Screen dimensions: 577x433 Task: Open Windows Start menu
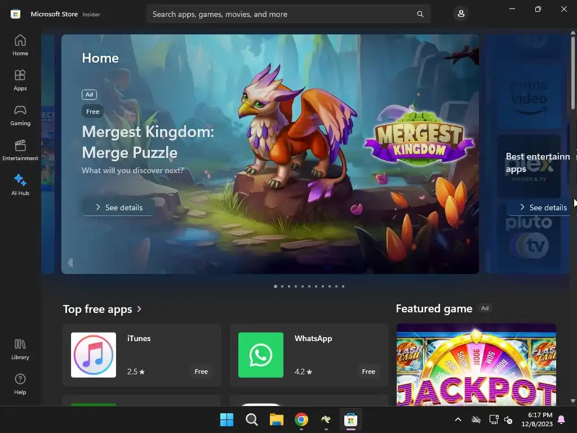click(227, 419)
